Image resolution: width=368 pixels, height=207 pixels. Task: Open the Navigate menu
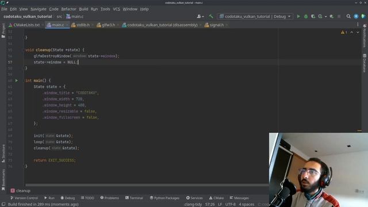click(39, 9)
